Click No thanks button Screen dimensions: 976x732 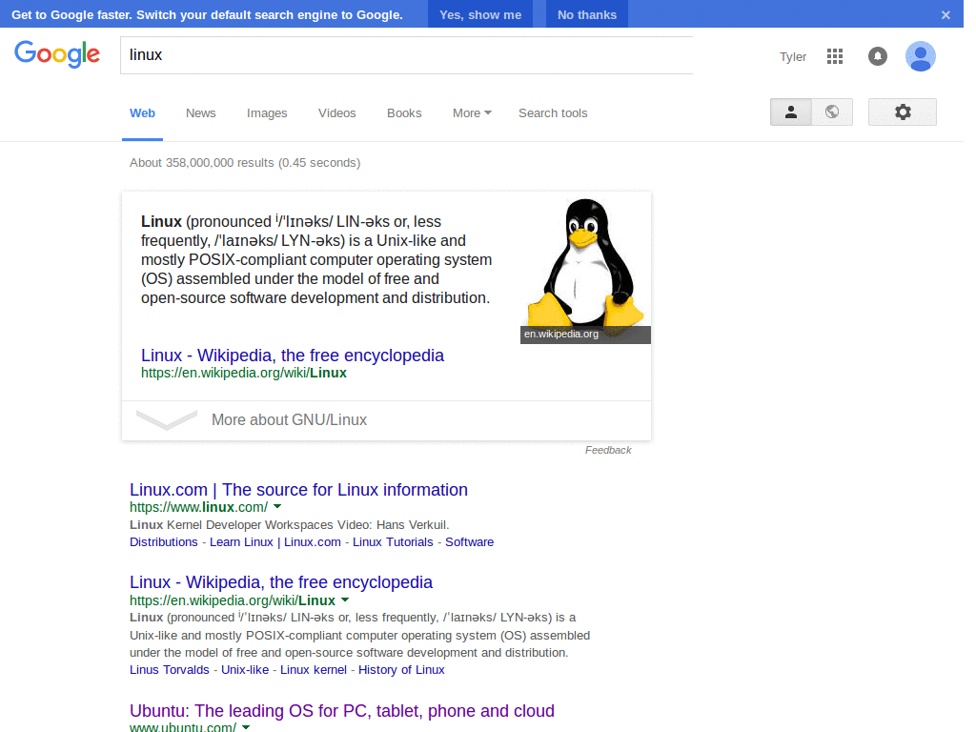[x=587, y=14]
